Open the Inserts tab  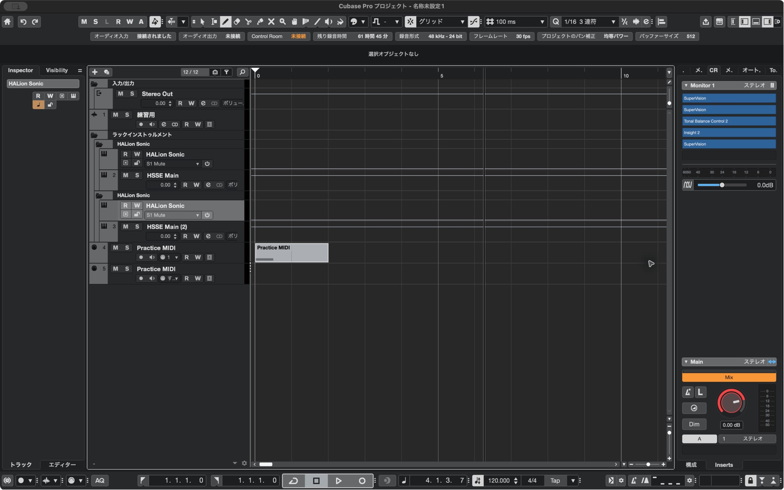tap(724, 465)
